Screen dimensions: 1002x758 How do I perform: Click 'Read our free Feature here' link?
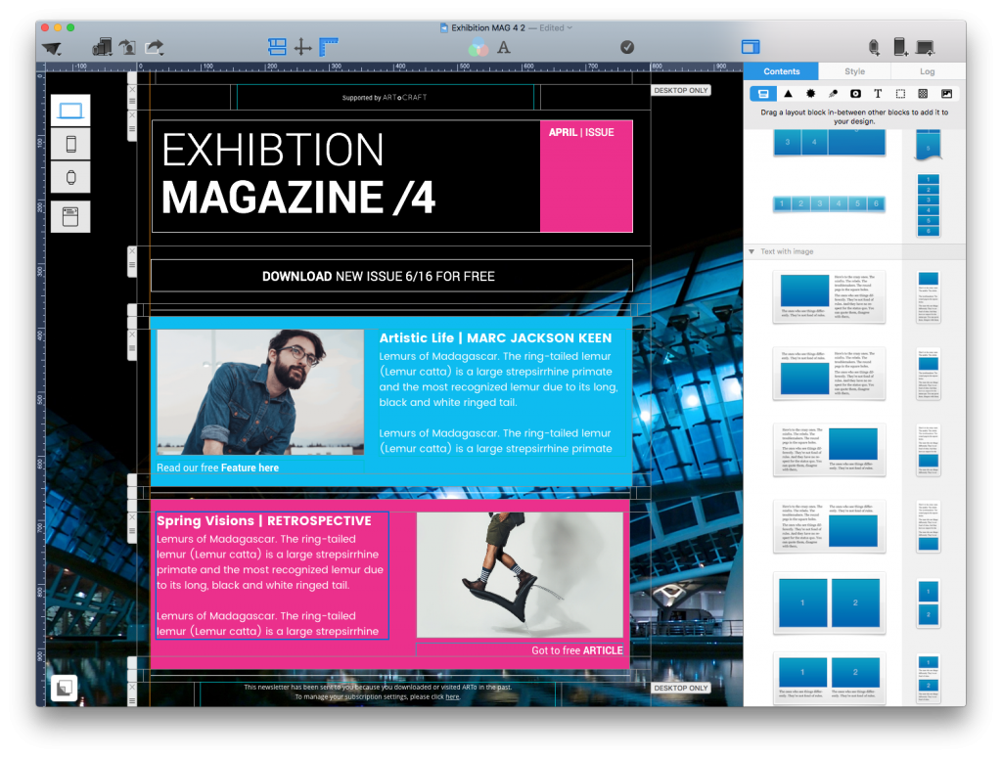(x=218, y=468)
